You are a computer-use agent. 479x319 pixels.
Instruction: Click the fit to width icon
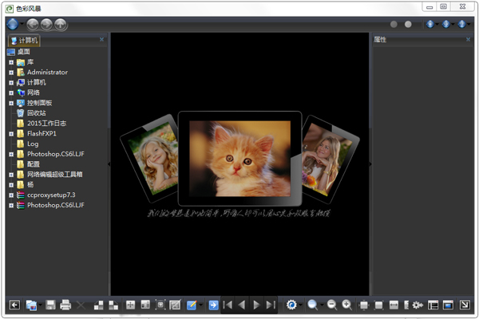(x=394, y=305)
